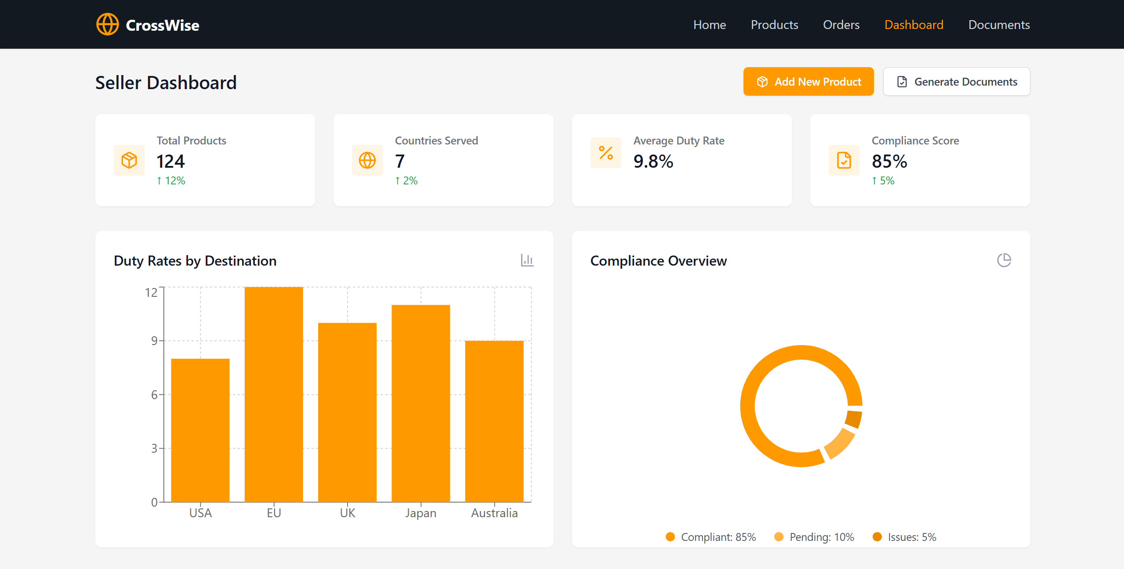
Task: Click the Pending legend color dot
Action: tap(779, 537)
